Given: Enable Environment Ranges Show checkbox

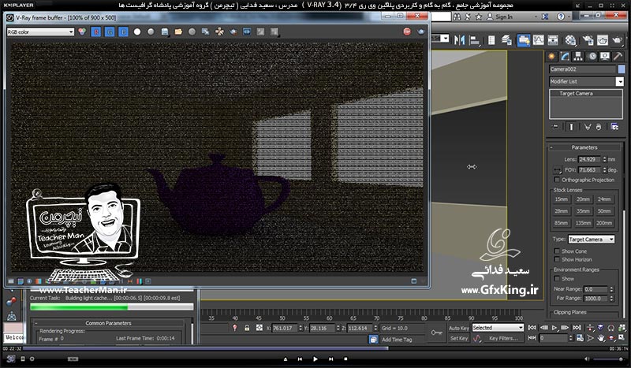Looking at the screenshot, I should [x=557, y=278].
